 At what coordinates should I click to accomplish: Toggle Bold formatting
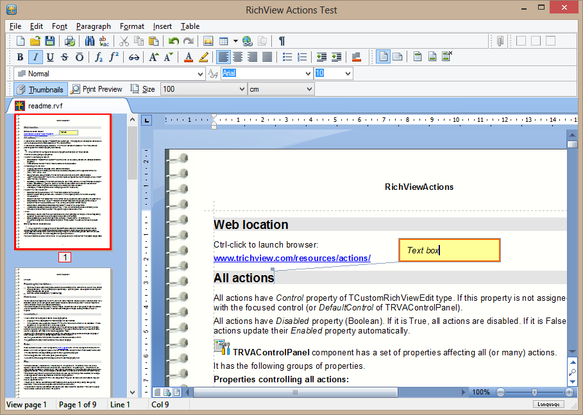click(x=20, y=57)
